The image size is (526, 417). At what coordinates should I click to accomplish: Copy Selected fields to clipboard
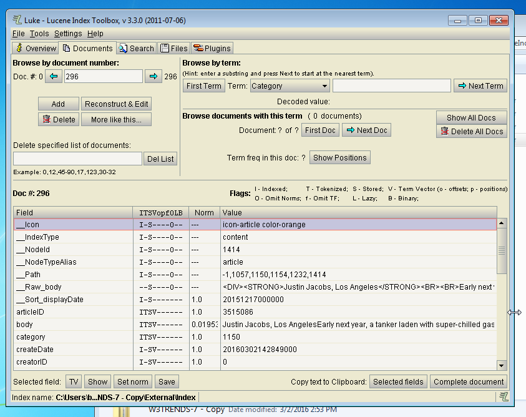(398, 382)
